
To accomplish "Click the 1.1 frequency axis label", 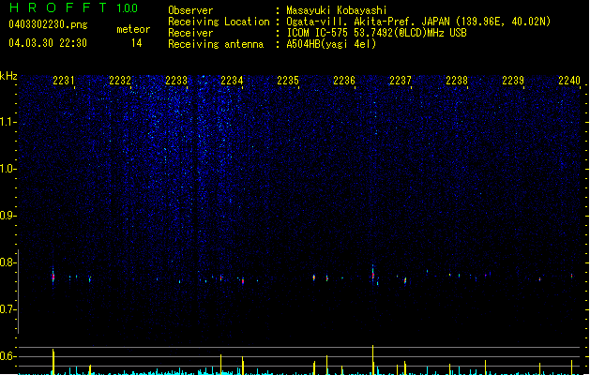I will click(x=8, y=122).
